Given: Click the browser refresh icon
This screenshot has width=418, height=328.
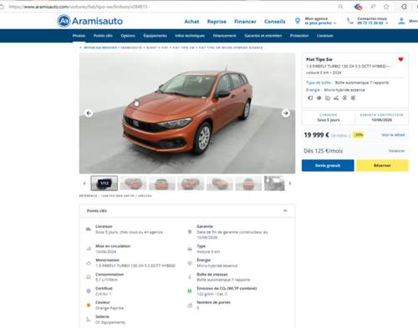Looking at the screenshot, I should click(404, 7).
